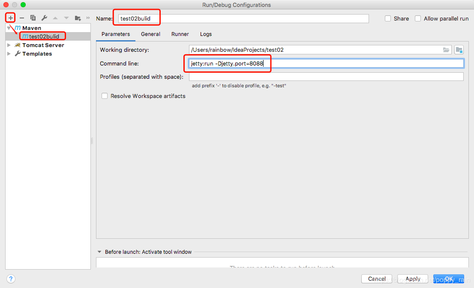Create a new folder for configurations
The image size is (474, 288).
coord(78,18)
